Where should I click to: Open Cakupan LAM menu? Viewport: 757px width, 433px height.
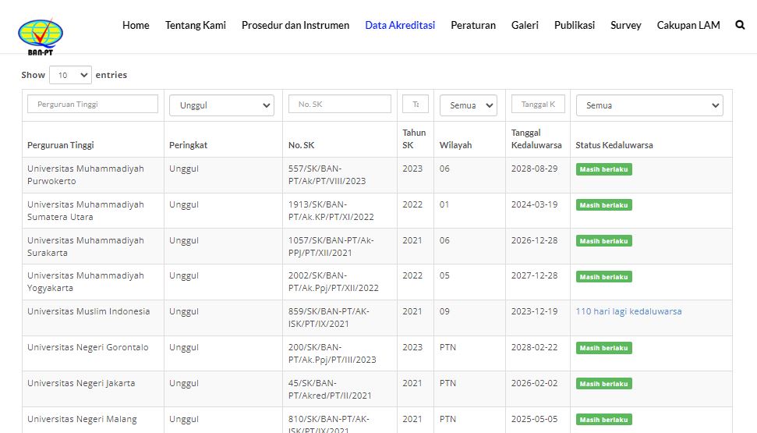[688, 25]
